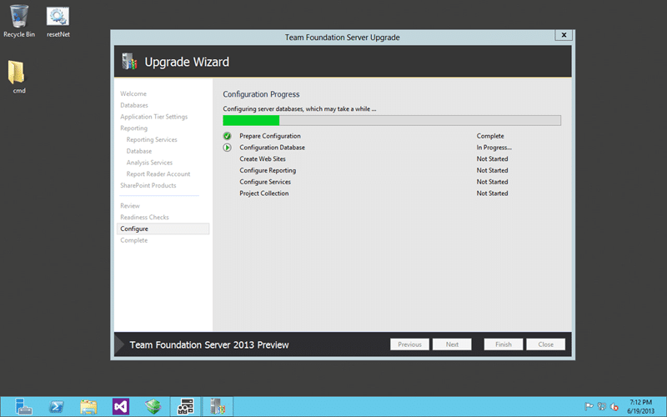Image resolution: width=667 pixels, height=417 pixels.
Task: Click Not Started status for Project Collection
Action: [492, 193]
